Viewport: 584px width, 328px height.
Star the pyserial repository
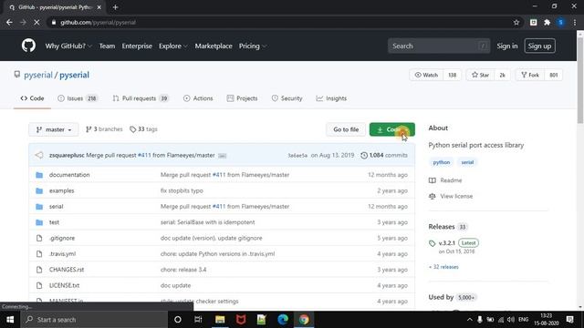click(480, 75)
